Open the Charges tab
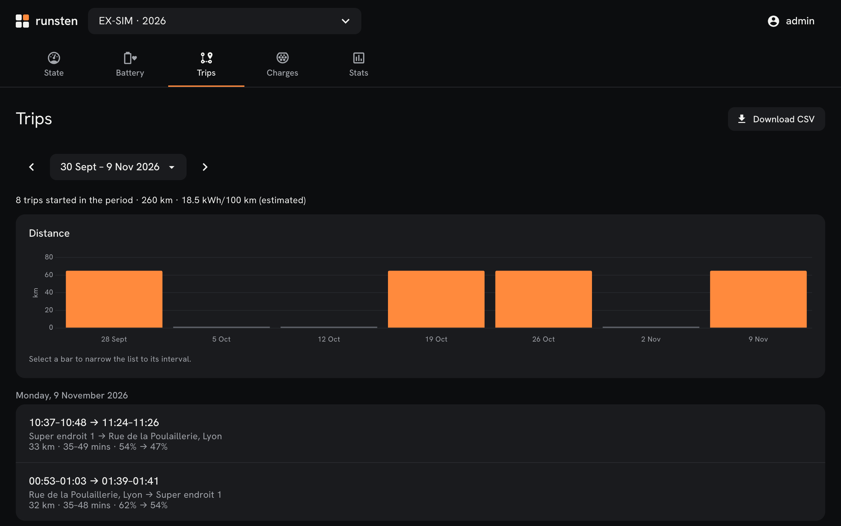 click(282, 65)
